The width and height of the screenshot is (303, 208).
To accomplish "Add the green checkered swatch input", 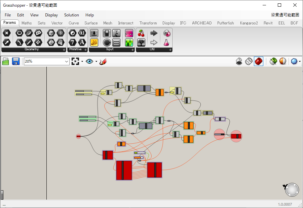I will pyautogui.click(x=129, y=42).
